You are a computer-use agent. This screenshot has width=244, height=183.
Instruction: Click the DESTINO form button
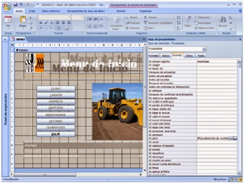tap(56, 121)
